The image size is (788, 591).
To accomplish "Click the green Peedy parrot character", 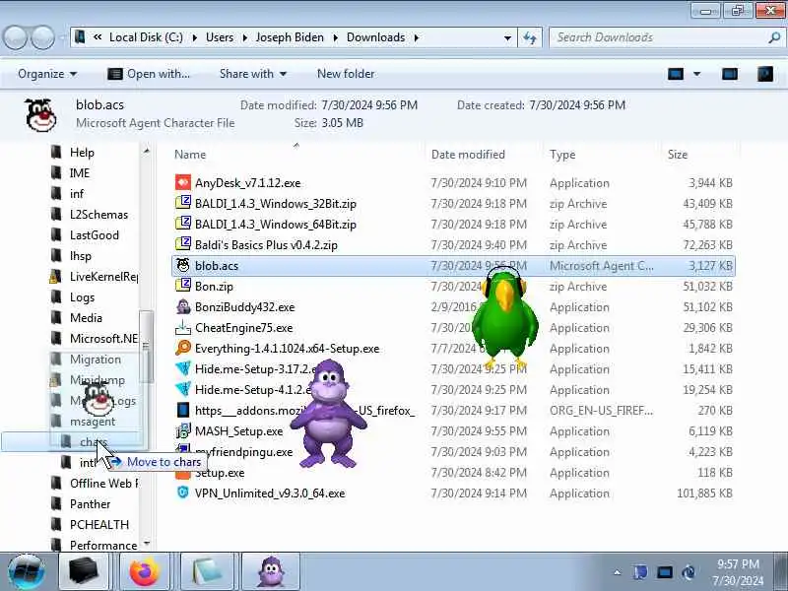I will pos(504,316).
